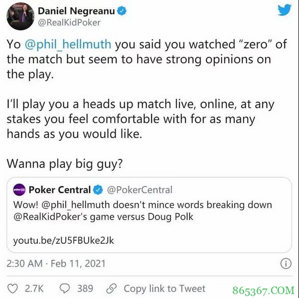Click the Twitter bird logo

[285, 10]
